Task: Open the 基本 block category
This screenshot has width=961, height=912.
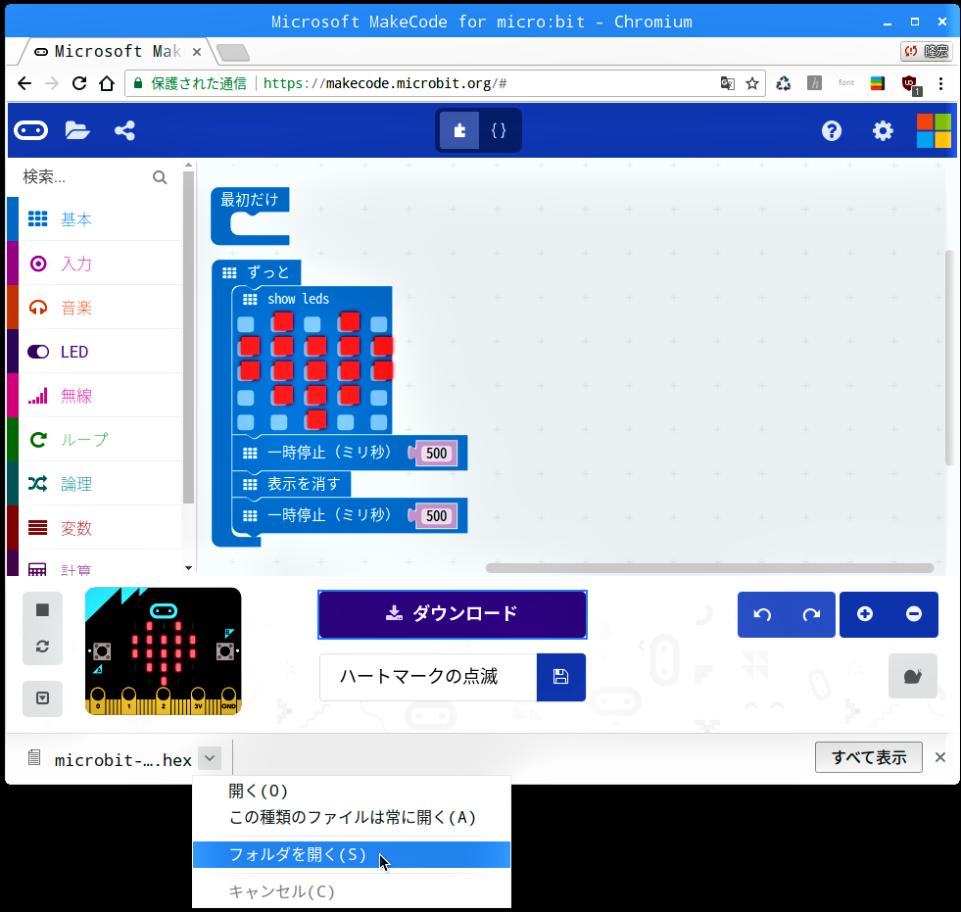Action: coord(95,219)
